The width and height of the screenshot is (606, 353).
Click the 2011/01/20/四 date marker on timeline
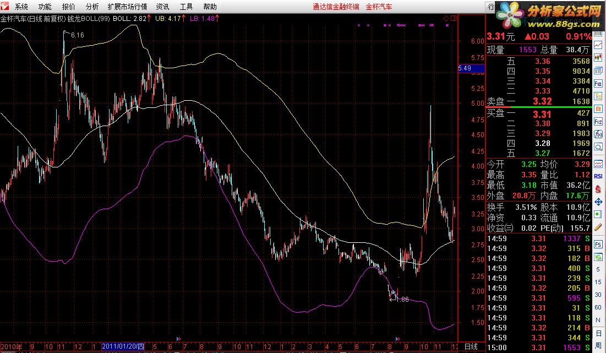click(x=123, y=346)
